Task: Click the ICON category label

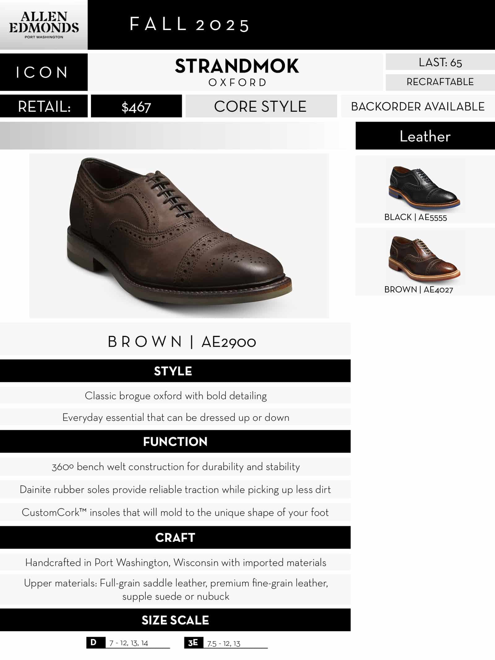Action: (43, 72)
